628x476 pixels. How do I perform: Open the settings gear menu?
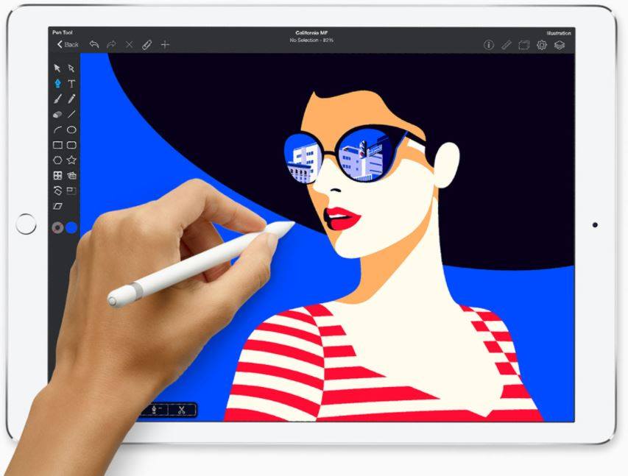click(542, 45)
